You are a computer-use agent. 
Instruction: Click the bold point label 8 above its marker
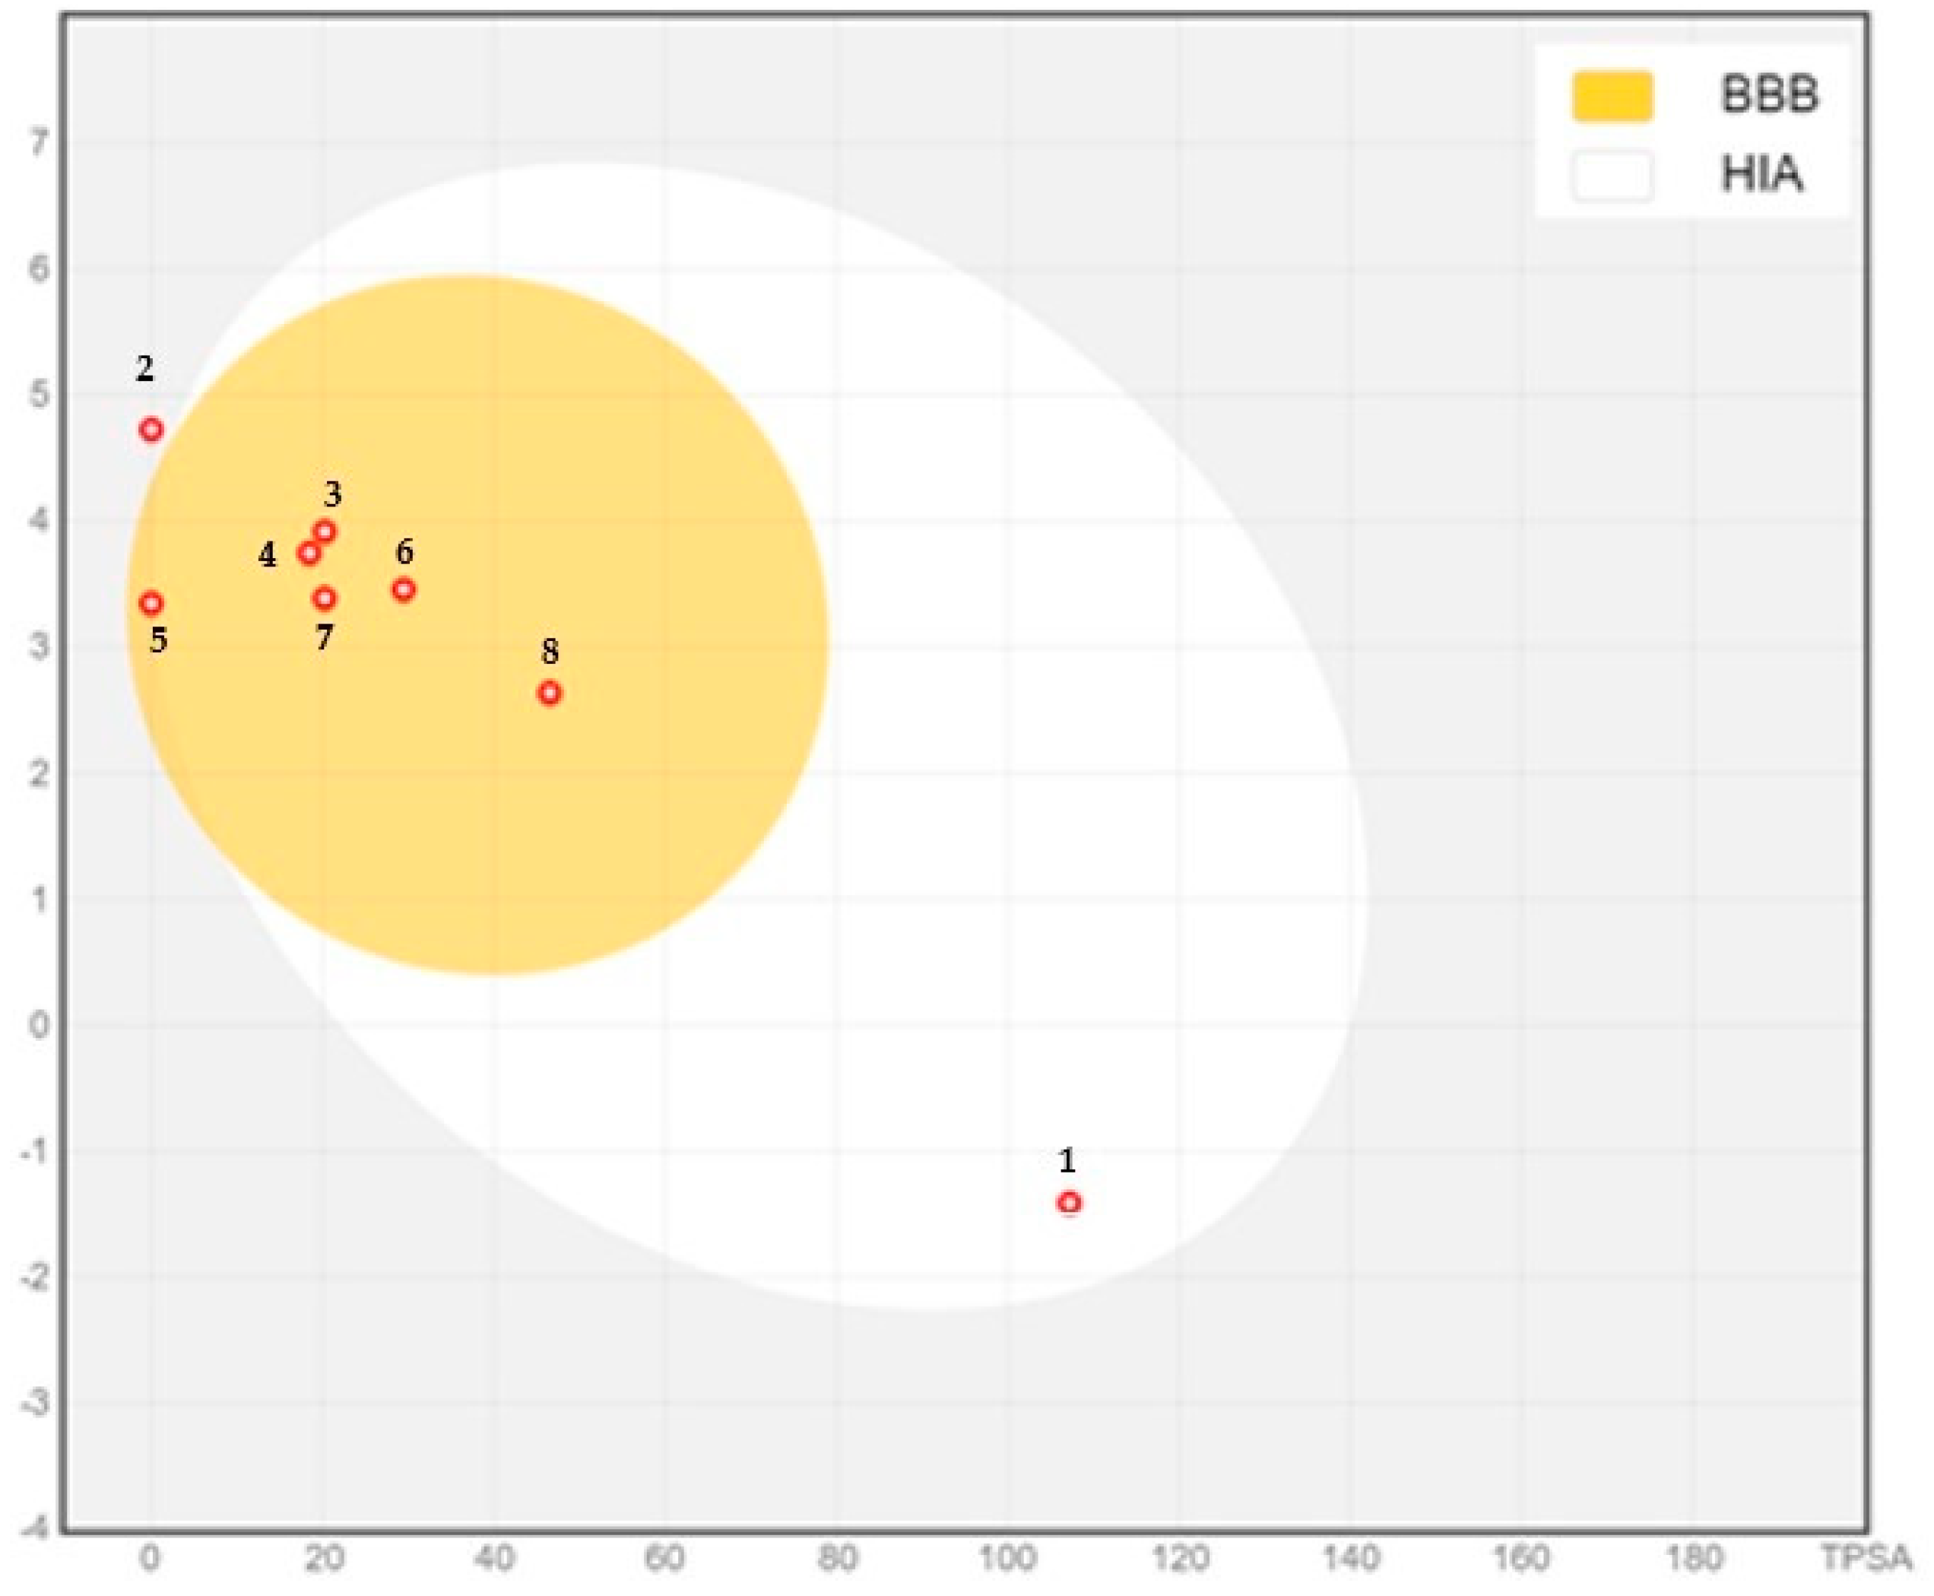(x=550, y=651)
